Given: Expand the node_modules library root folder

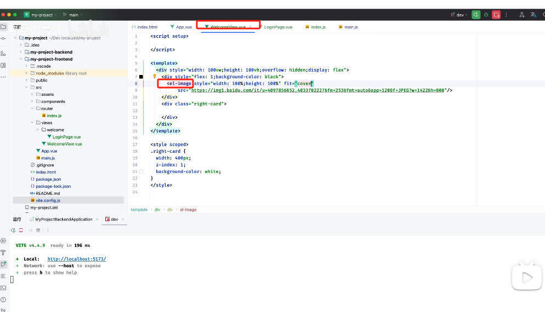Looking at the screenshot, I should (26, 73).
